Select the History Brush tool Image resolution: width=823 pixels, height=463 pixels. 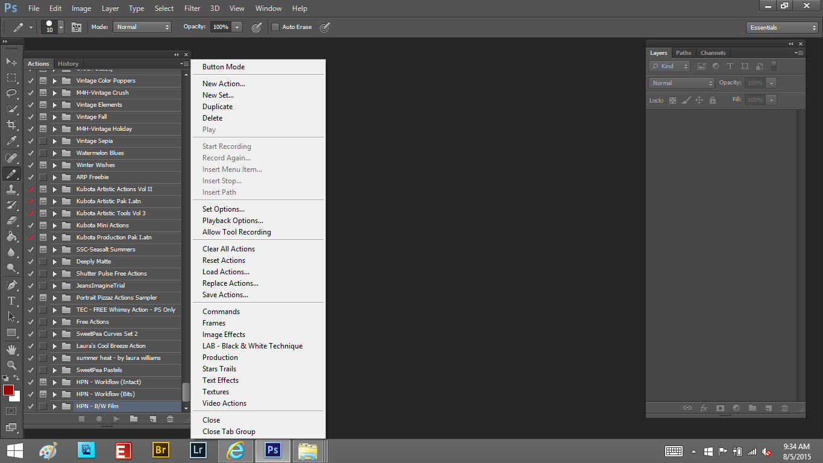coord(11,205)
